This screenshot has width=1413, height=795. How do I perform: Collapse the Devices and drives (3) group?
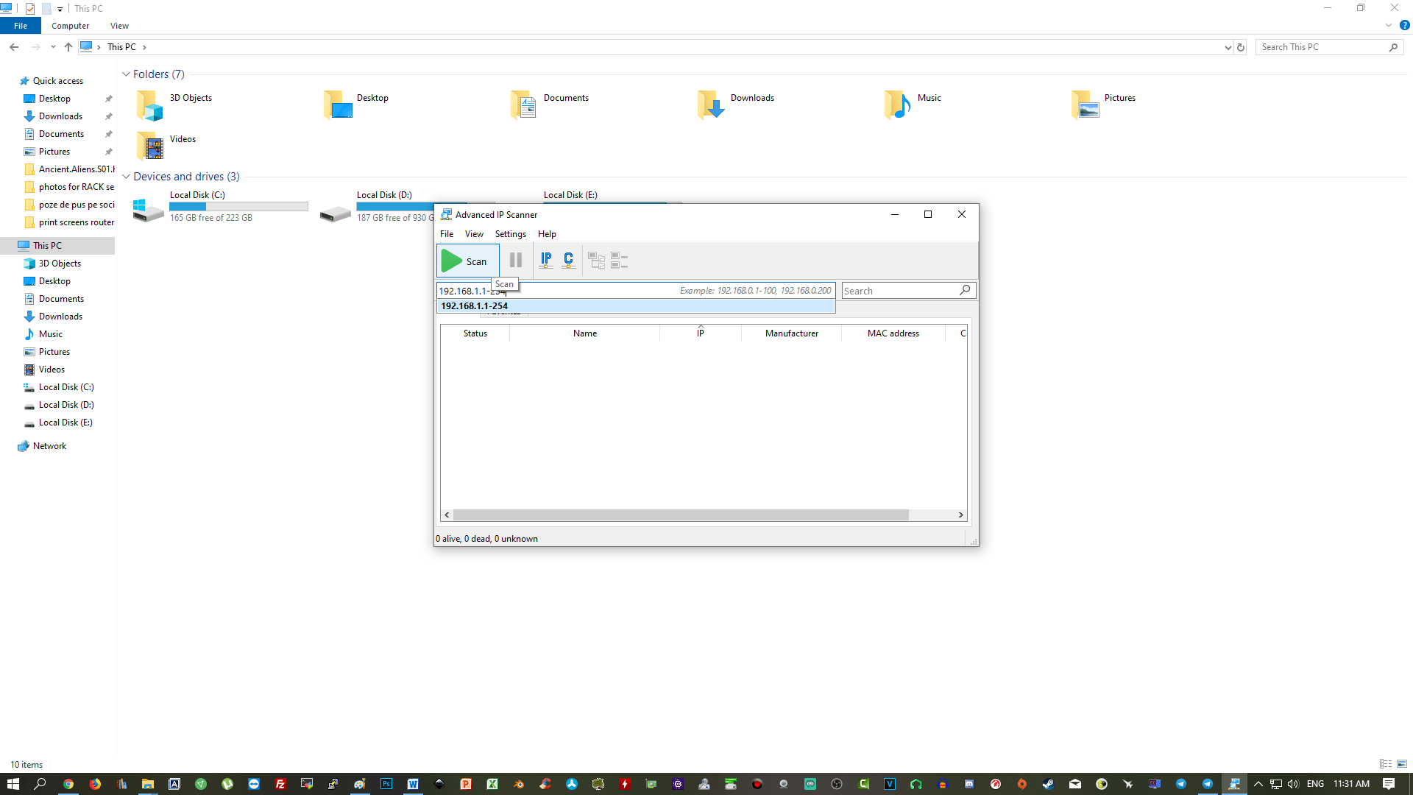(126, 177)
